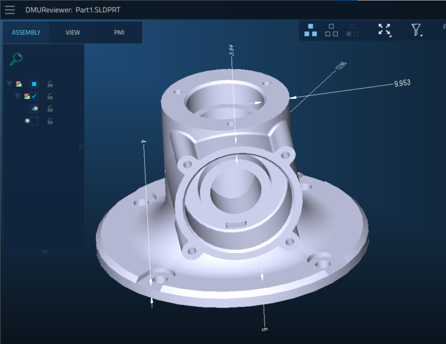Select the outlined squares selection mode icon
This screenshot has height=344, width=446.
point(332,31)
